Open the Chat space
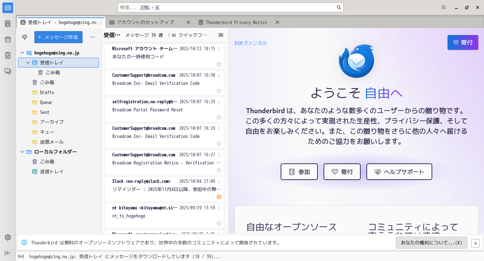The width and height of the screenshot is (484, 261). pos(8,71)
